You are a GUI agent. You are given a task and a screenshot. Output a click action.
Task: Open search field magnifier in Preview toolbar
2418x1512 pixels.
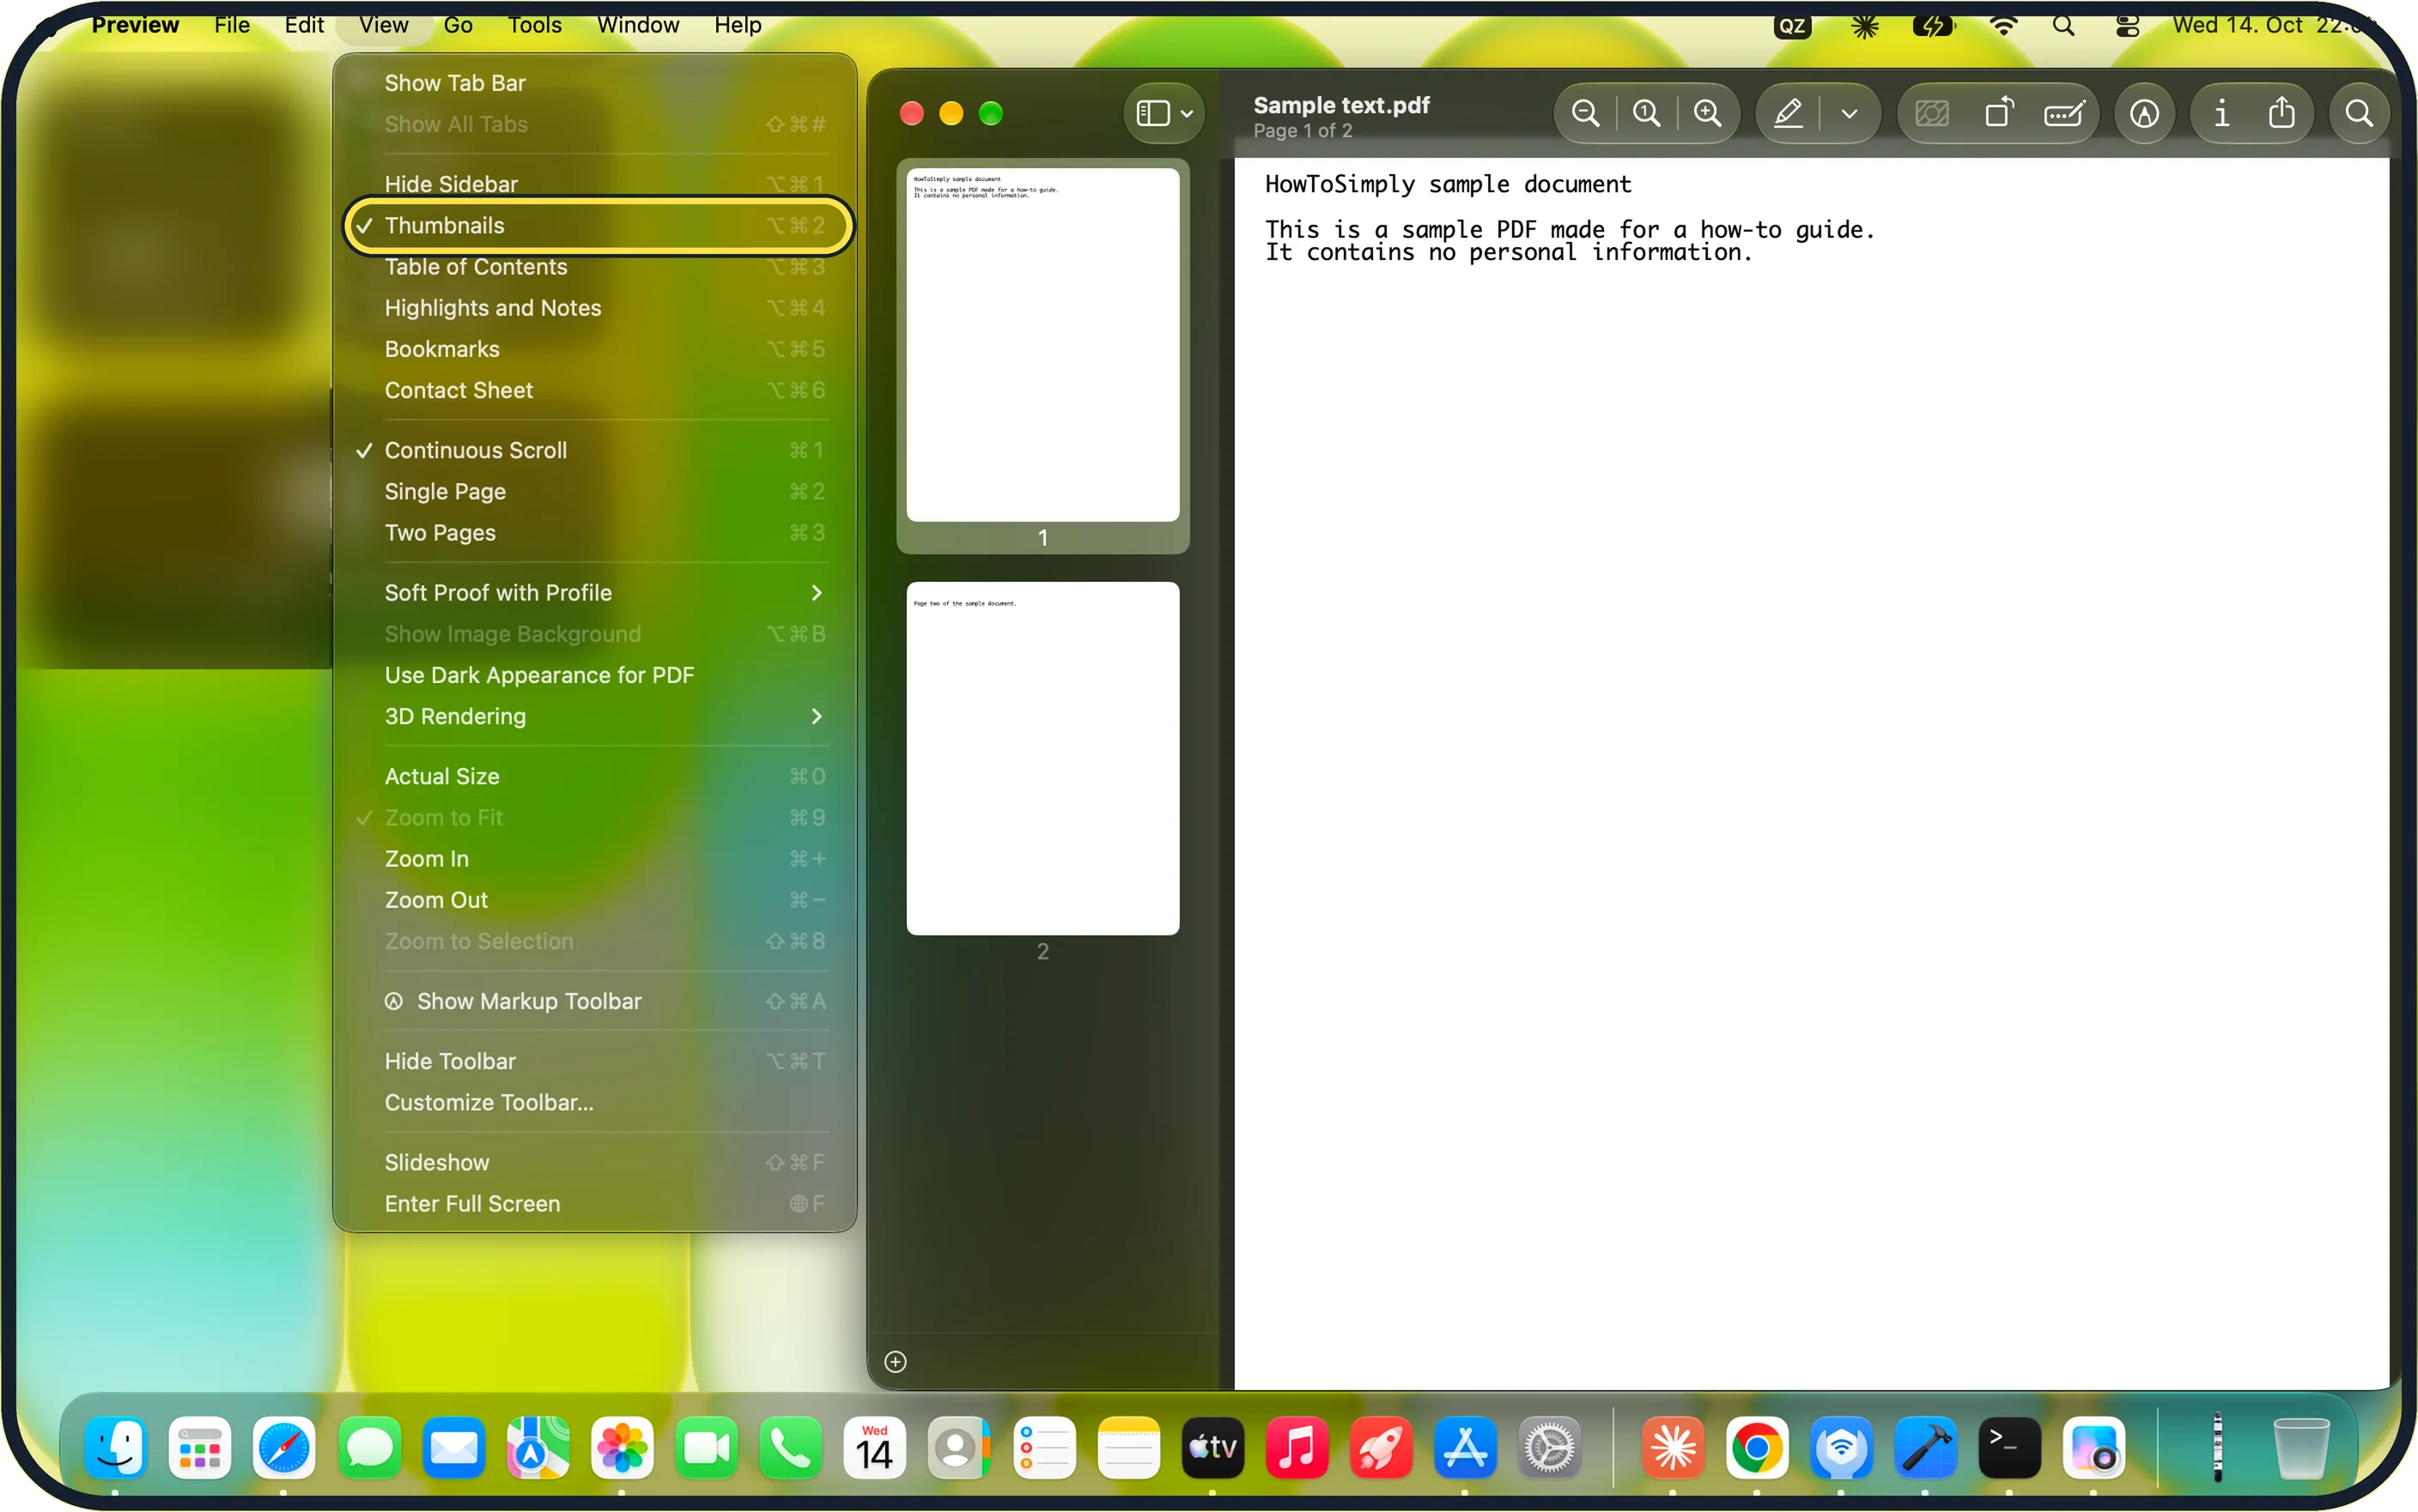pos(2359,113)
